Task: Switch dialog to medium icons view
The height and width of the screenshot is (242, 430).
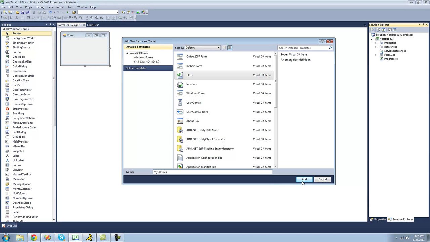Action: point(230,48)
